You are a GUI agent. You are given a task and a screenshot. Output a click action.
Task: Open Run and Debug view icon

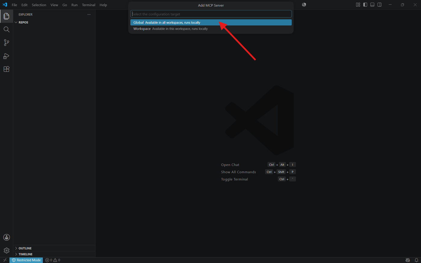coord(6,56)
